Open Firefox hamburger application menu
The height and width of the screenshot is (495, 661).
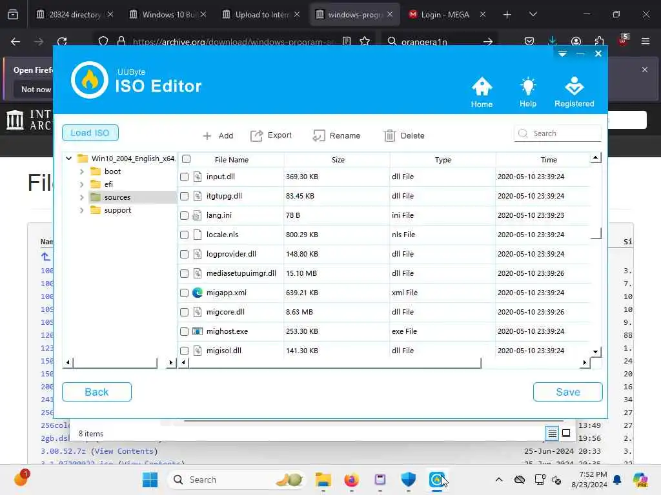pyautogui.click(x=646, y=41)
